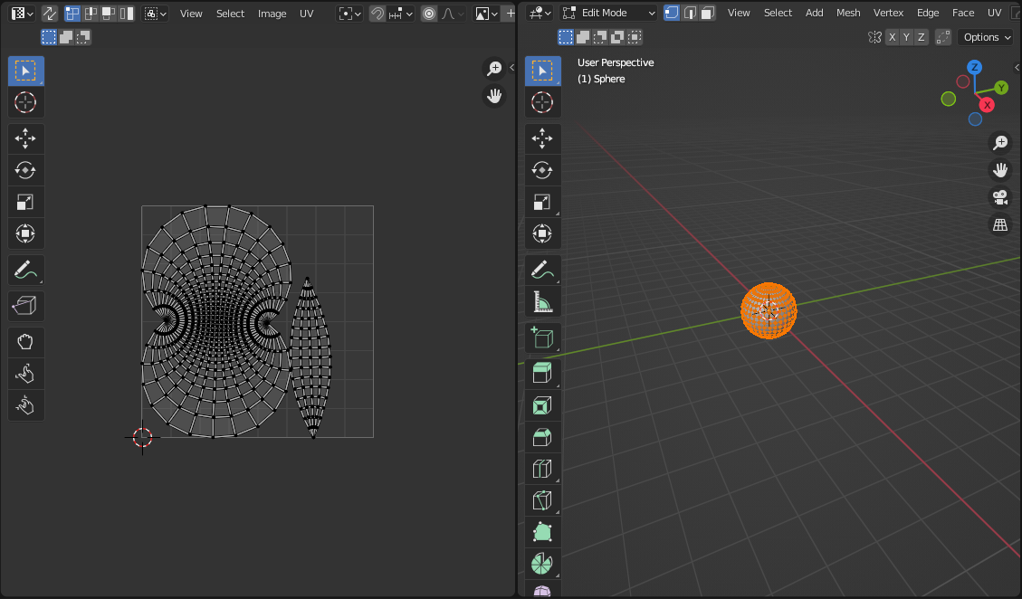The height and width of the screenshot is (599, 1022).
Task: Enable proportional editing in UV editor
Action: 429,14
